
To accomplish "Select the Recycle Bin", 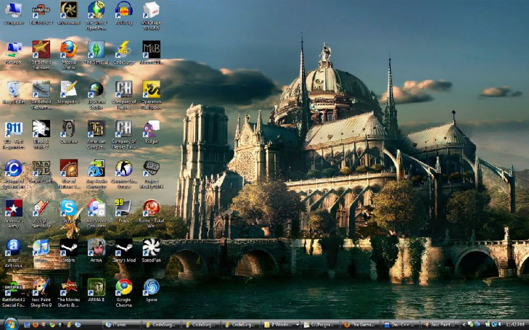I will click(x=13, y=92).
